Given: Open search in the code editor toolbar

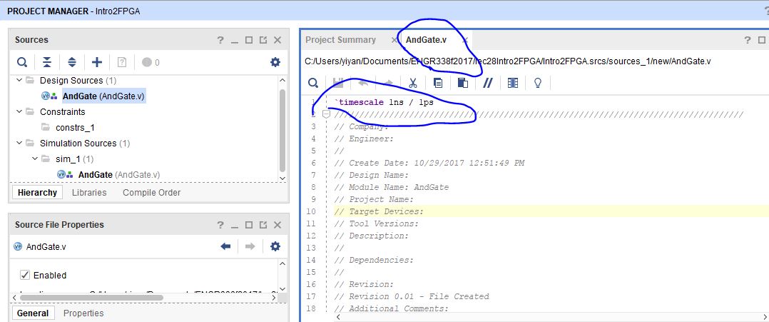Looking at the screenshot, I should tap(312, 83).
